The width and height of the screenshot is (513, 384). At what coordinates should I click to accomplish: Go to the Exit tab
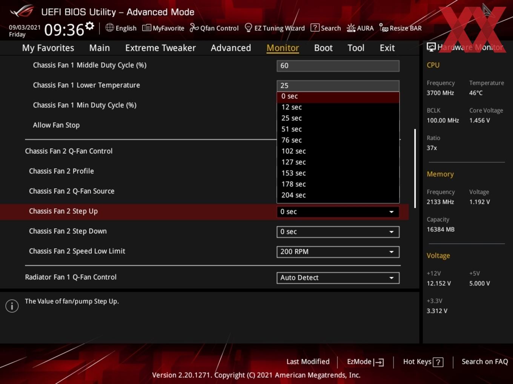(387, 48)
